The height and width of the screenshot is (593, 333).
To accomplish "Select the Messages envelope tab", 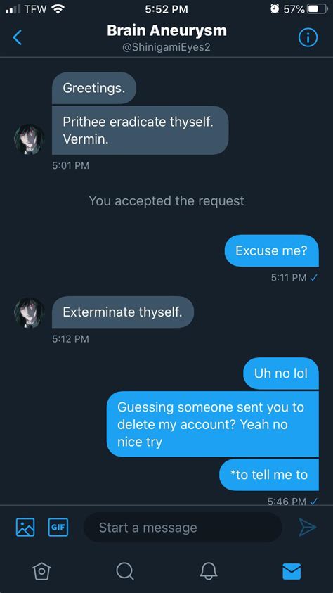I will (x=292, y=571).
